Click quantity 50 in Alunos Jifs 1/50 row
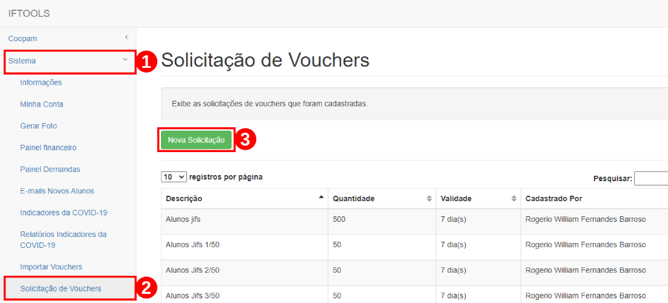 click(x=337, y=245)
